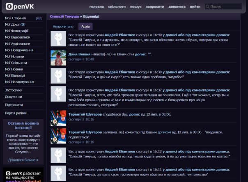Click Дізнатися більше » link
This screenshot has width=248, height=182.
[23, 160]
